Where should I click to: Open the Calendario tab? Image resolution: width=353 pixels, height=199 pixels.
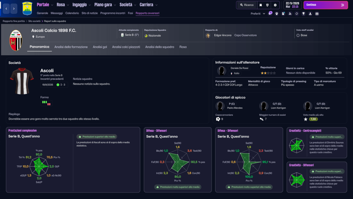72,13
